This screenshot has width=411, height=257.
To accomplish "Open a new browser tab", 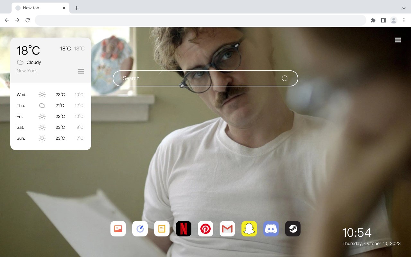I will pyautogui.click(x=76, y=8).
